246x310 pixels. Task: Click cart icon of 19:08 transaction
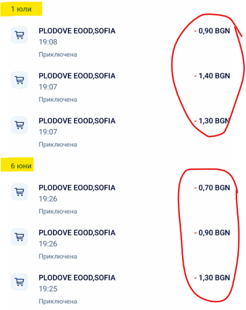pos(19,35)
